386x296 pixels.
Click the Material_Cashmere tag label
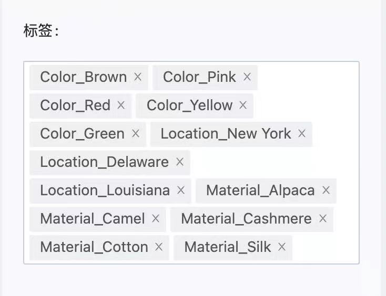point(246,219)
